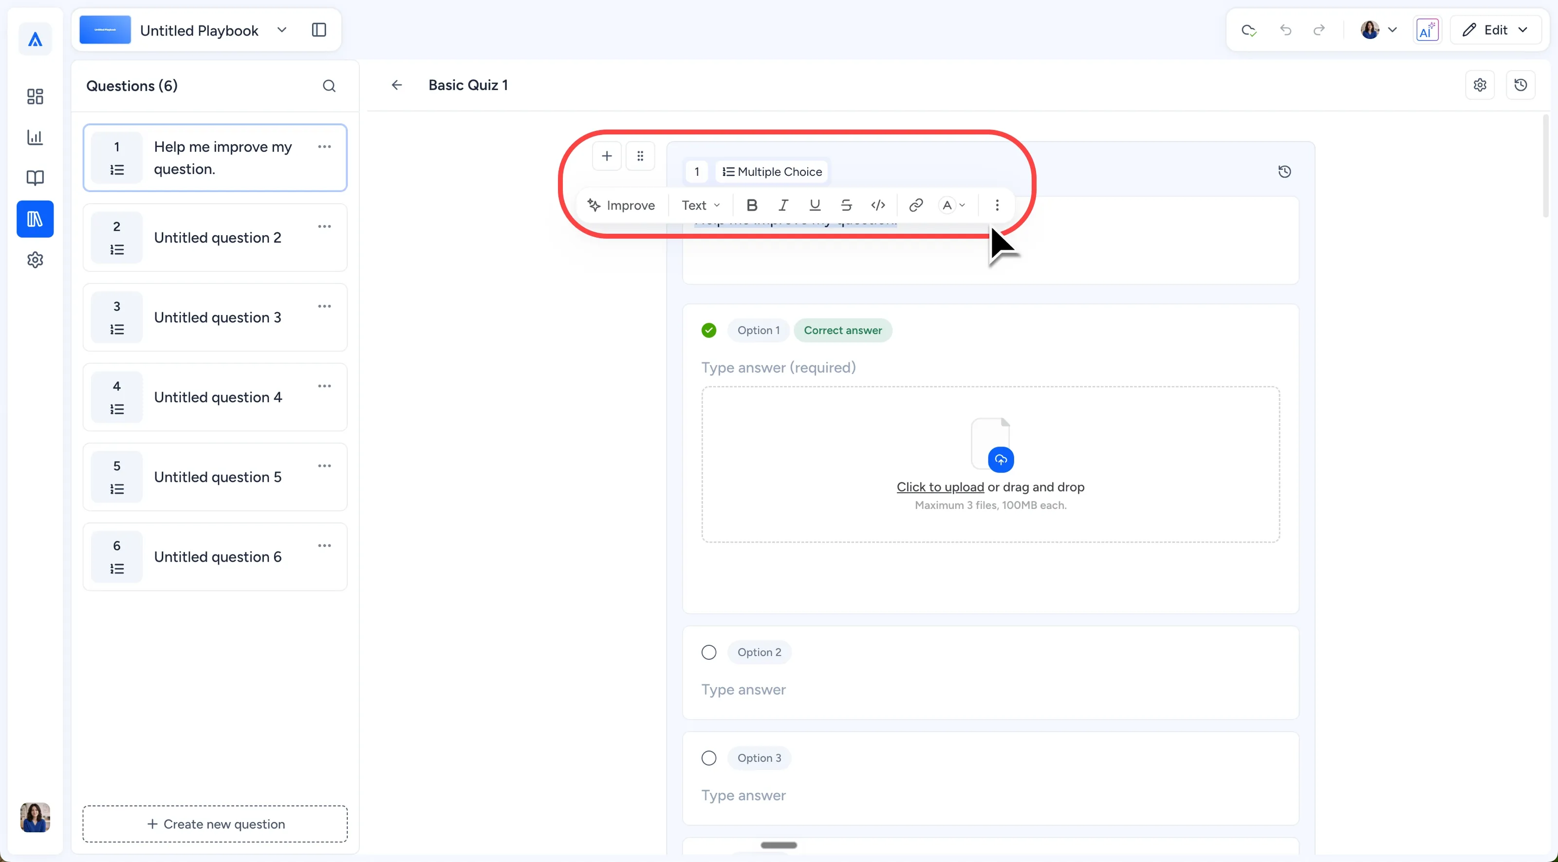Expand the Untitled Playbook dropdown chevron
1558x862 pixels.
282,30
